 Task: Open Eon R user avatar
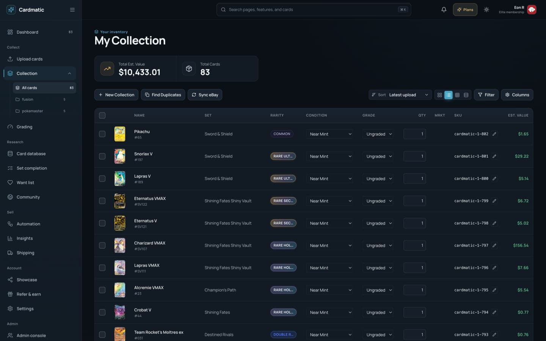click(x=532, y=10)
